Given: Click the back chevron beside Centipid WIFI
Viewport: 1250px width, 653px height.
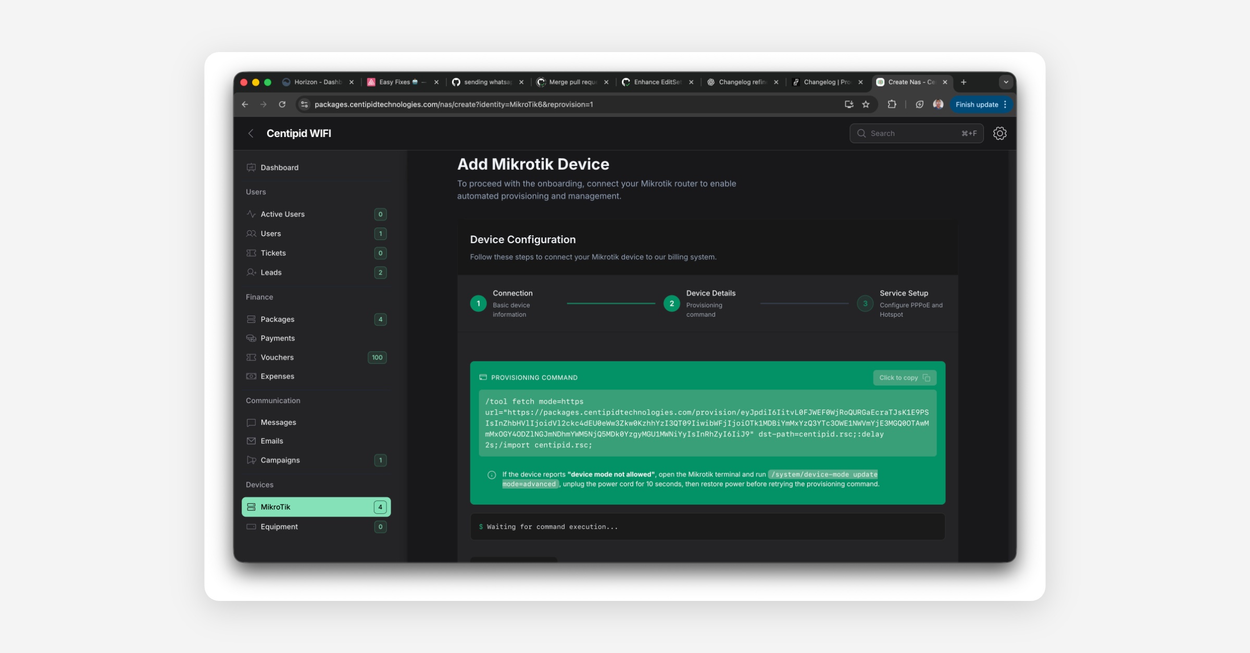Looking at the screenshot, I should pos(251,133).
